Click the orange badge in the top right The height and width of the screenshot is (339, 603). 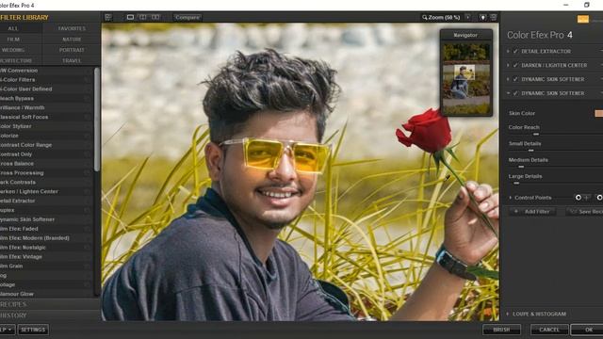click(582, 19)
